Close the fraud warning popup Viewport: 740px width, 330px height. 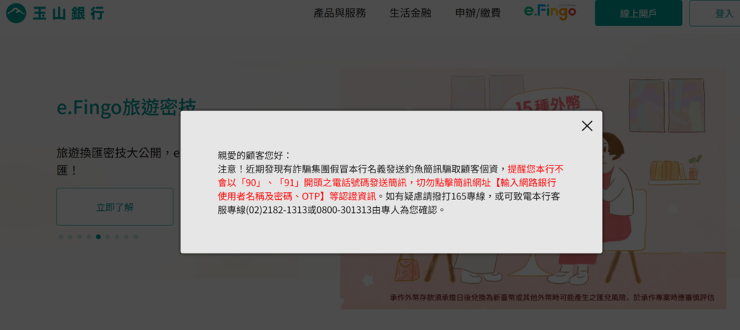(x=587, y=126)
